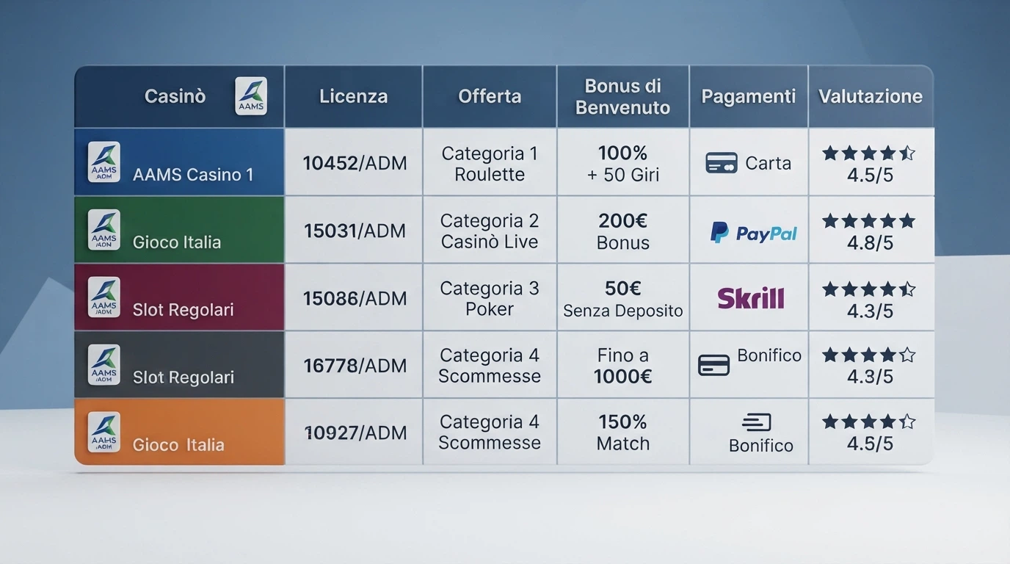1010x564 pixels.
Task: Click the 4.3/5 score in the 15086/ADM row
Action: tap(870, 311)
